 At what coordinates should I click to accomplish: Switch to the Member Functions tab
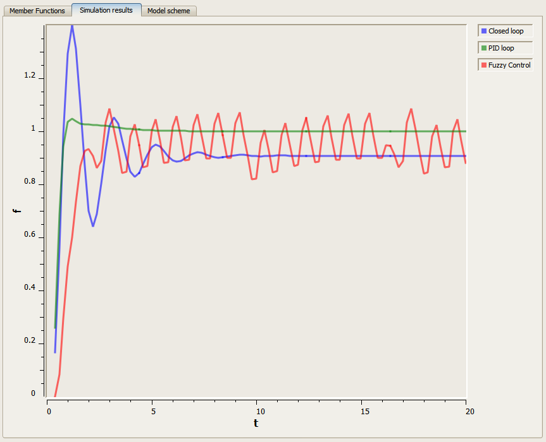pos(36,10)
